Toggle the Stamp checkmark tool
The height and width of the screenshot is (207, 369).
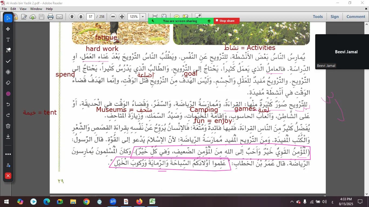[x=8, y=61]
